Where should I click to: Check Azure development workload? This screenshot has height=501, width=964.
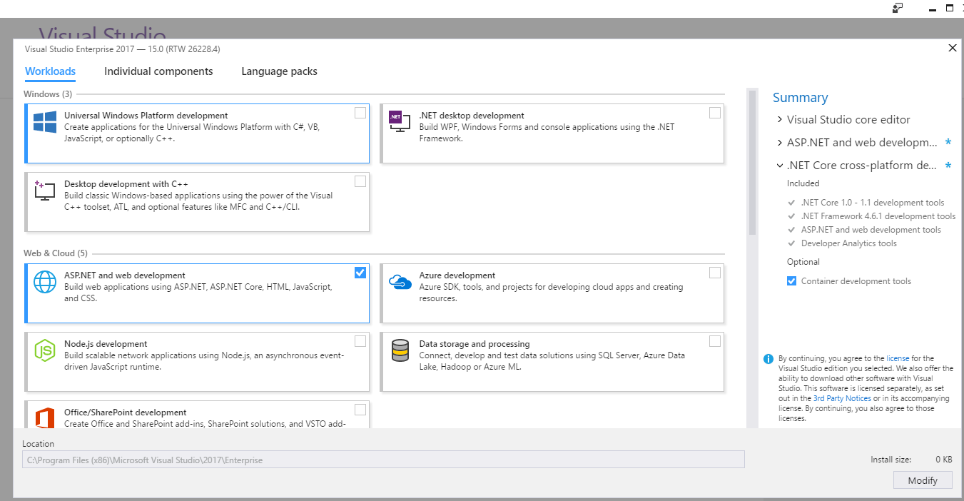(715, 273)
